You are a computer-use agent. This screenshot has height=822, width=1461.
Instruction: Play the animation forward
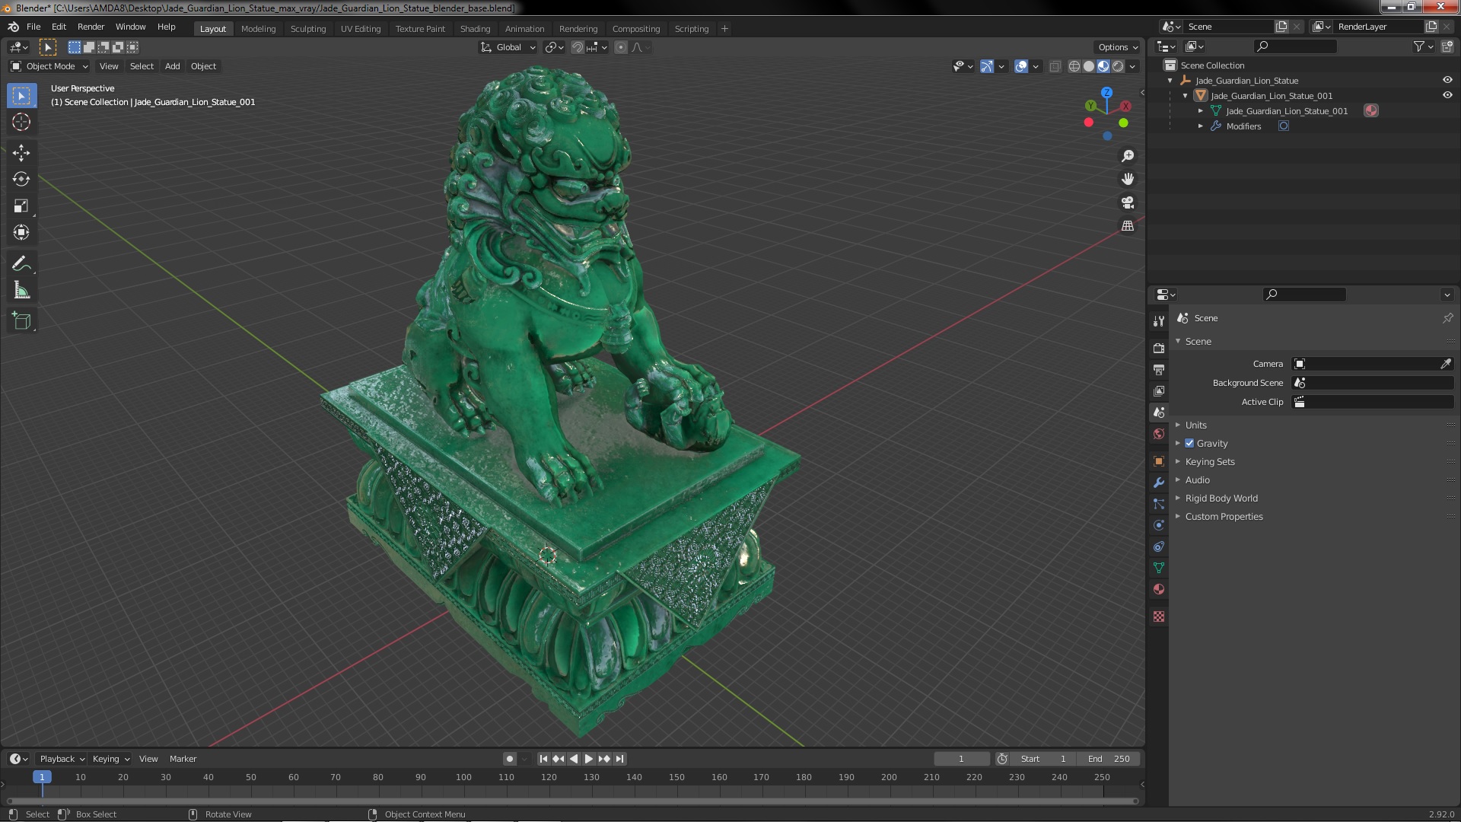(589, 759)
